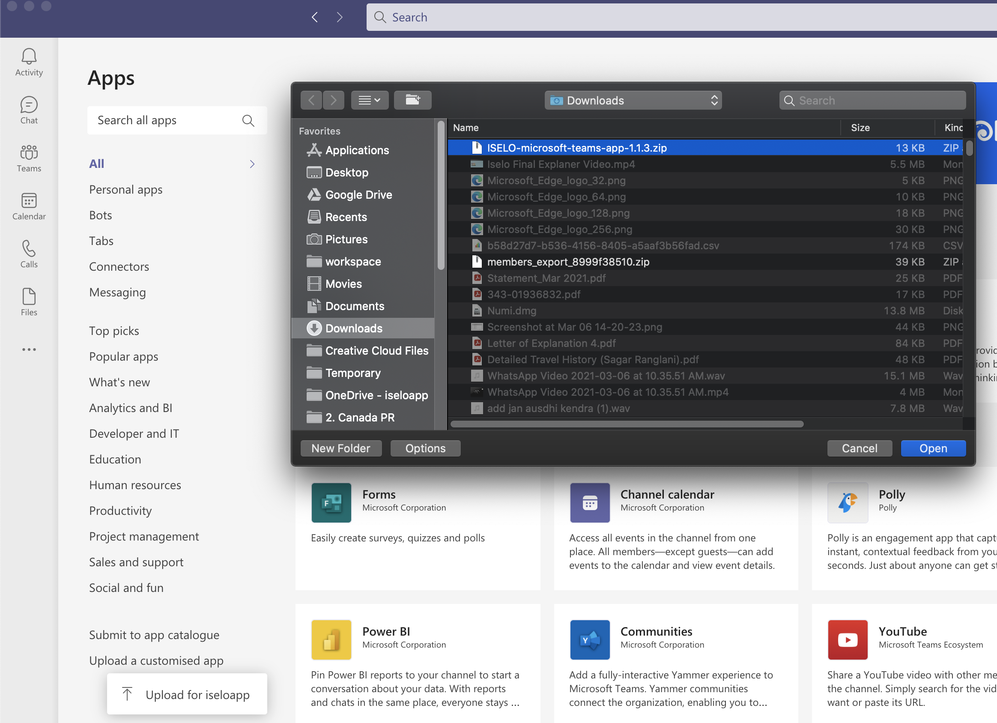Select workspace folder in sidebar
Screen dimensions: 997x723
(363, 262)
